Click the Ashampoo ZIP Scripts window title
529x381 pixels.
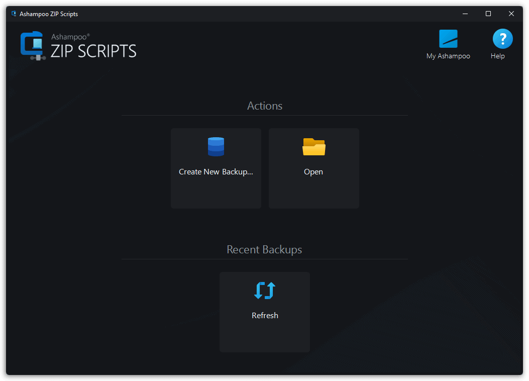pyautogui.click(x=49, y=14)
